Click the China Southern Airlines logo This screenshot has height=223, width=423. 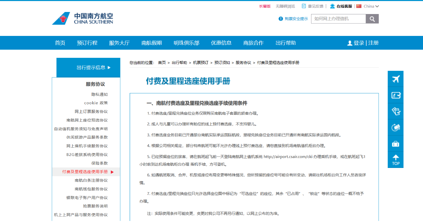coord(82,18)
